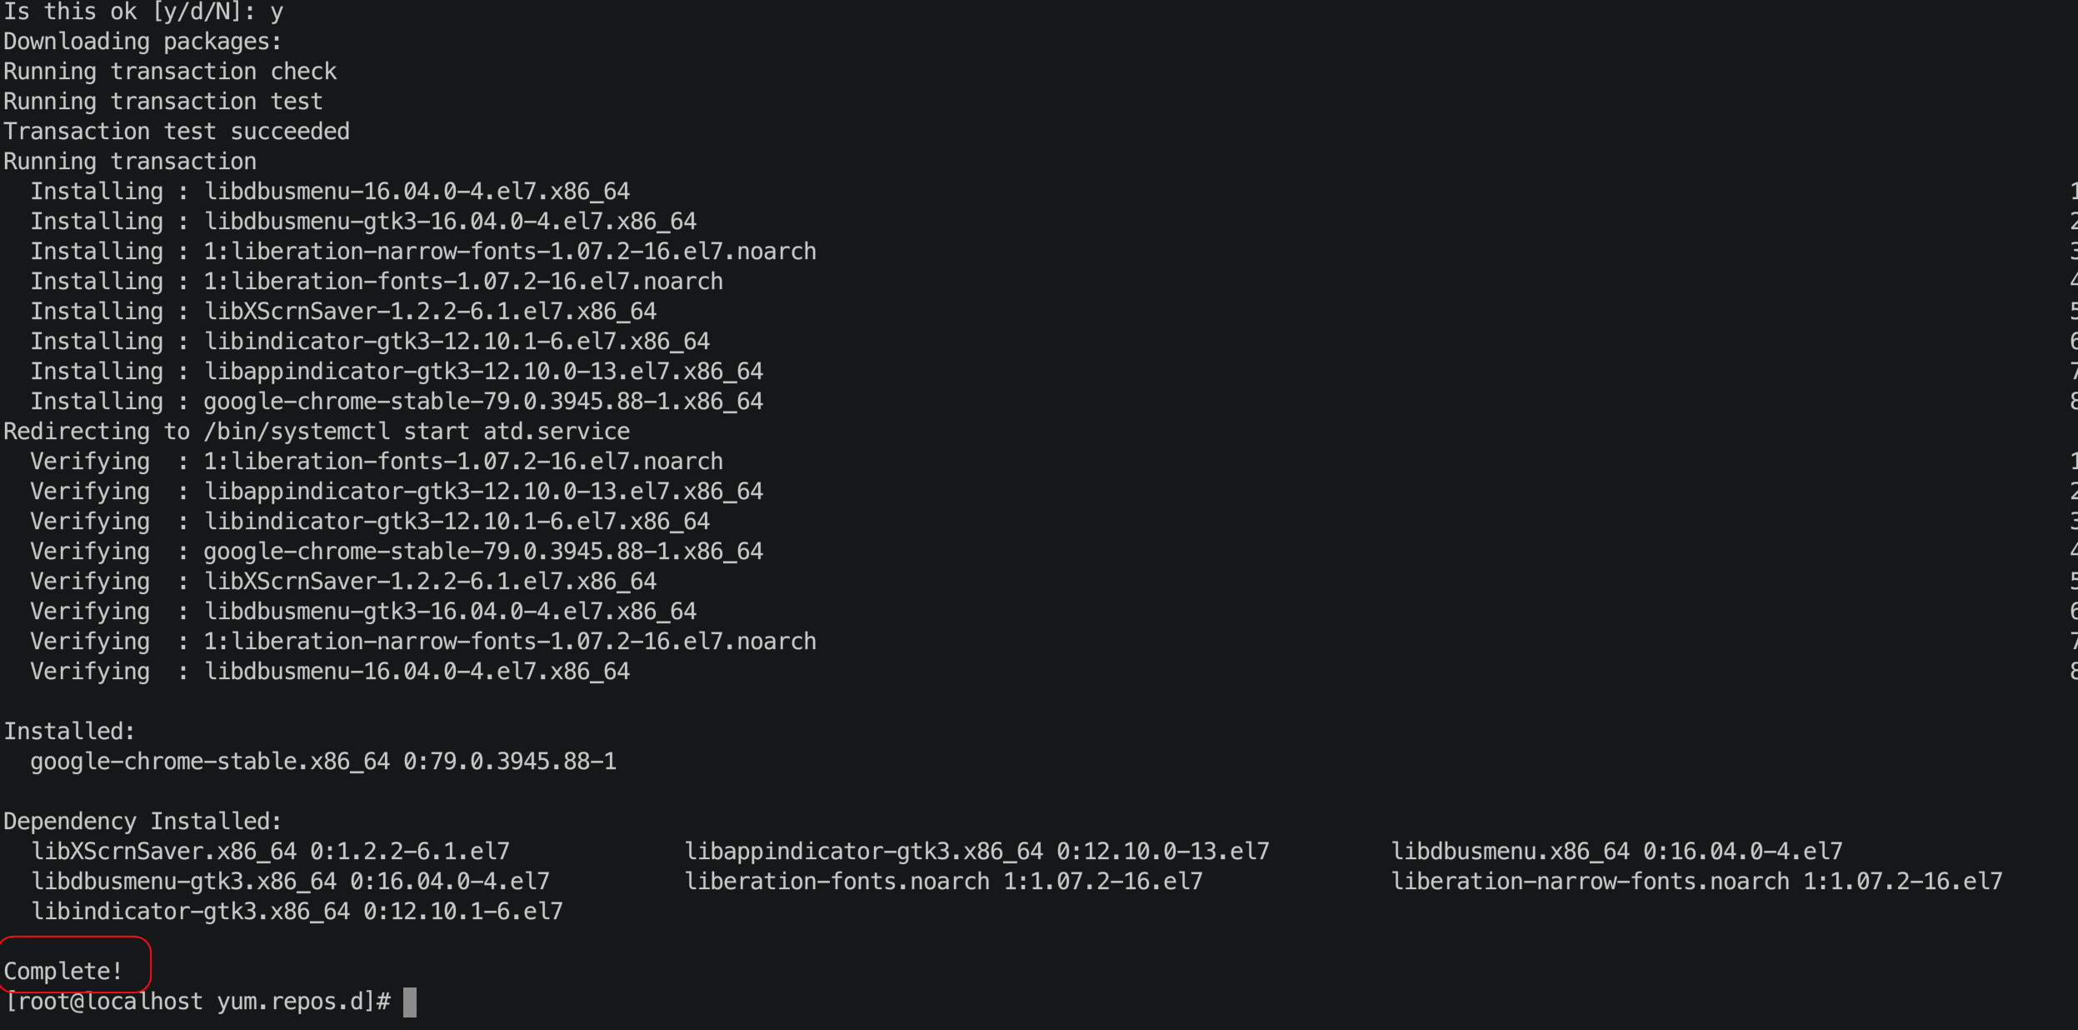Click 'Installed:' heading line
This screenshot has width=2078, height=1030.
tap(69, 732)
